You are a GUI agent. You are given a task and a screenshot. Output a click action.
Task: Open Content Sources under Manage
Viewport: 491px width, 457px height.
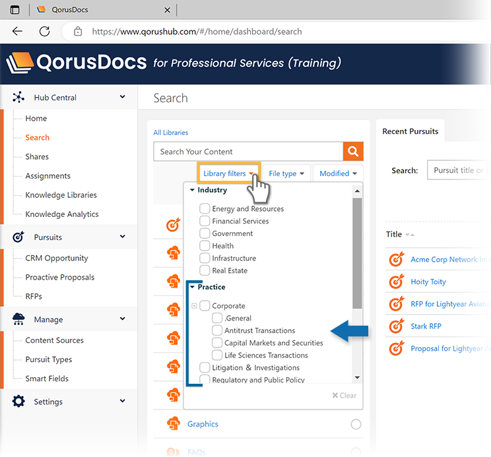point(55,340)
